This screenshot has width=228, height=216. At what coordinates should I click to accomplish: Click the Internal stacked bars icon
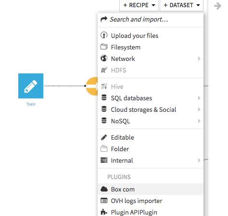tap(104, 160)
